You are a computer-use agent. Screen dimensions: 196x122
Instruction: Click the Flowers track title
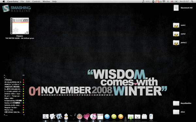[x=20, y=36]
